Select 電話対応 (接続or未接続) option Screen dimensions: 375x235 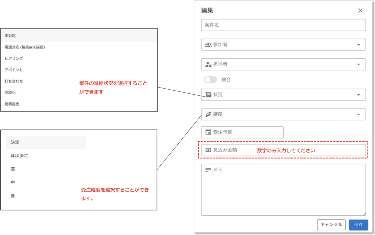tap(79, 47)
